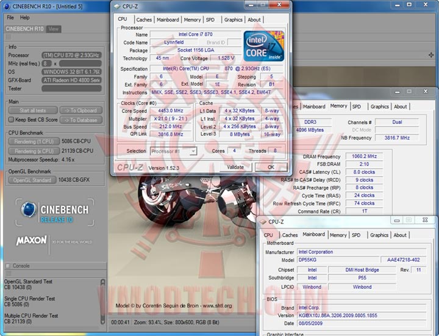Screen dimensions: 439x336
Task: Open the About tab in Mainboard CPU-Z window
Action: (x=400, y=235)
